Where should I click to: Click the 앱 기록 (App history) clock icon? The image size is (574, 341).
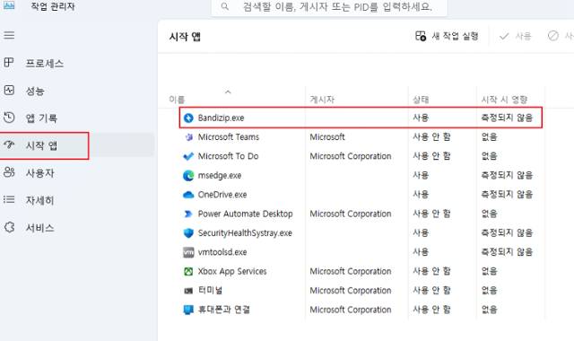pos(9,118)
